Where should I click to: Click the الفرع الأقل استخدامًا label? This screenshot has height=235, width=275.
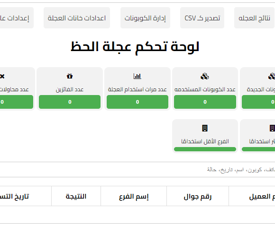pyautogui.click(x=205, y=141)
